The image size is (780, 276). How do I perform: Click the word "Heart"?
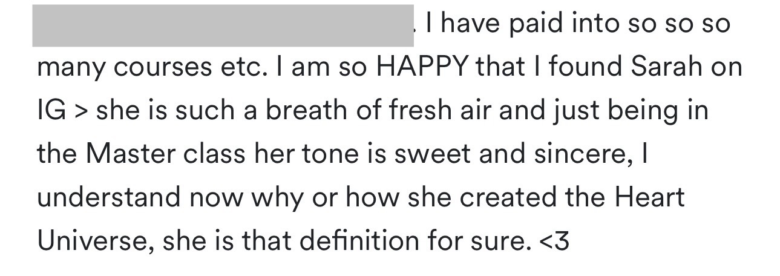coord(648,199)
